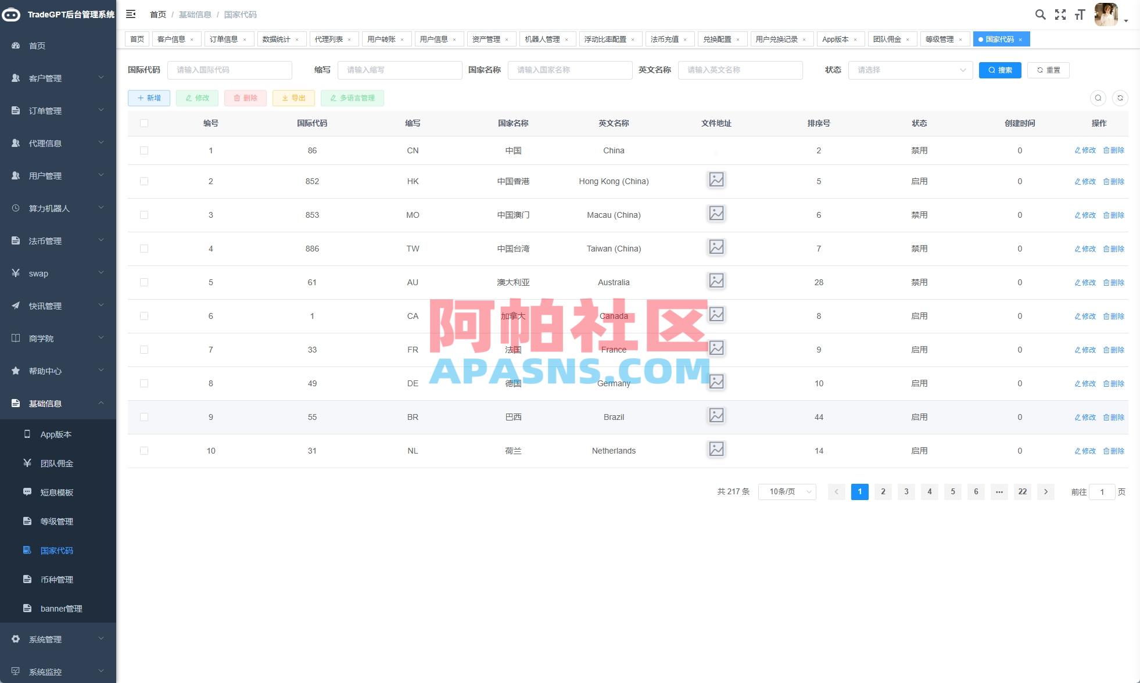Select the 系统监控 sidebar icon
Image resolution: width=1140 pixels, height=683 pixels.
[x=16, y=671]
